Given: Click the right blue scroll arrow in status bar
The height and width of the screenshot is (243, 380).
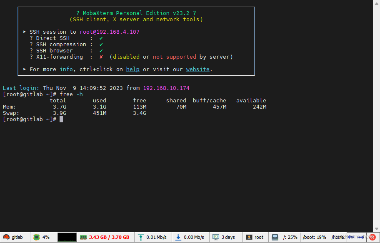Looking at the screenshot, I should (x=361, y=236).
